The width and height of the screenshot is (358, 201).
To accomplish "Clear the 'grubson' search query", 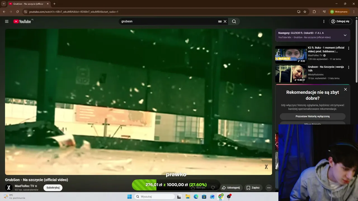I will tap(225, 21).
